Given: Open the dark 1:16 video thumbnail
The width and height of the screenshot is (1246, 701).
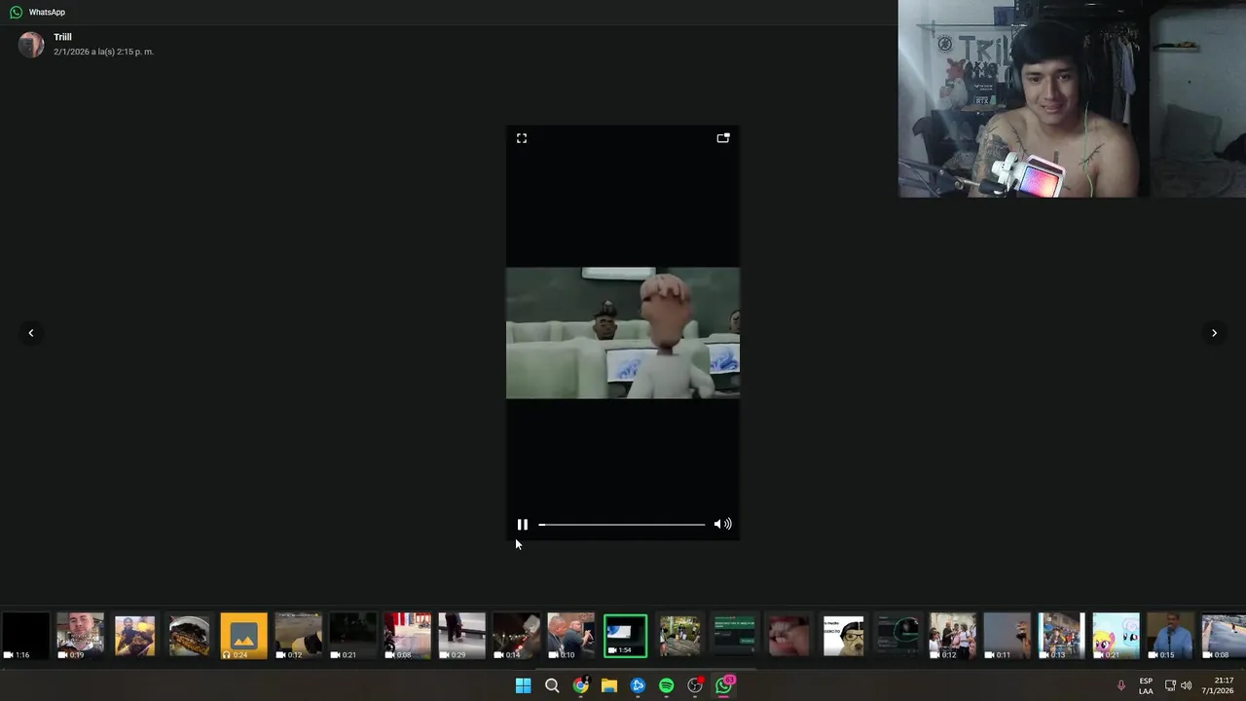Looking at the screenshot, I should (25, 636).
